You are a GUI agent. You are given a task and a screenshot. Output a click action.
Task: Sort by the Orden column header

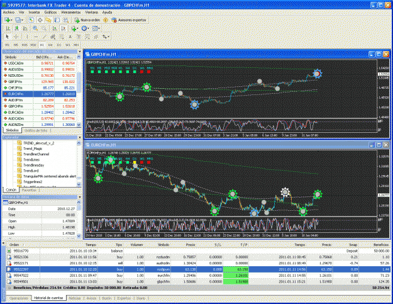pyautogui.click(x=14, y=245)
